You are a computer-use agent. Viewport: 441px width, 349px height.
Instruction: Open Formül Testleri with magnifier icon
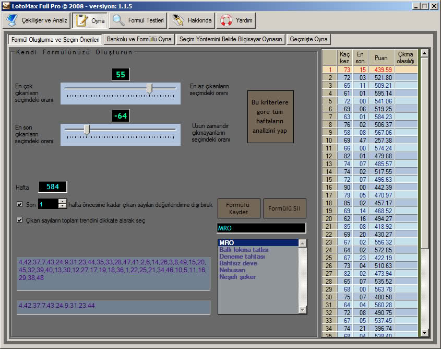point(138,20)
